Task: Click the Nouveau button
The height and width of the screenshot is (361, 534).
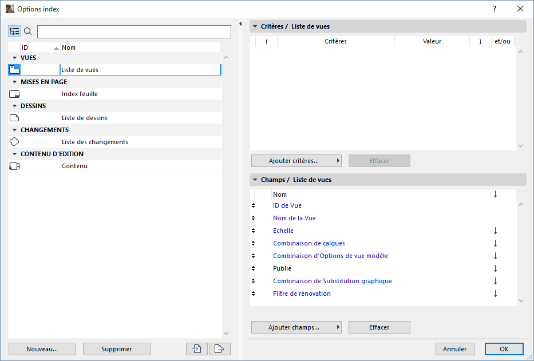Action: pyautogui.click(x=42, y=348)
